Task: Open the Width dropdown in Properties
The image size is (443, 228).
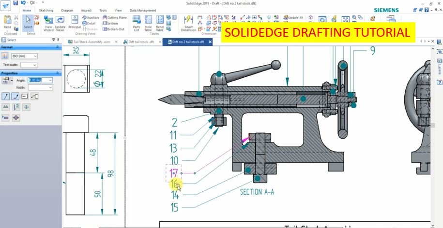Action: (x=41, y=87)
